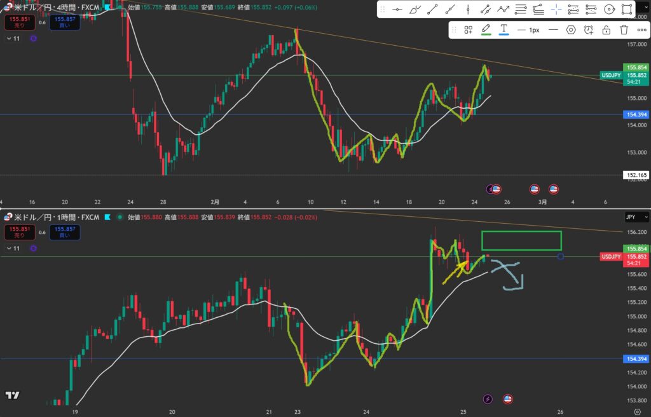Open the blue text color picker
Viewport: 651px width, 417px height.
504,30
